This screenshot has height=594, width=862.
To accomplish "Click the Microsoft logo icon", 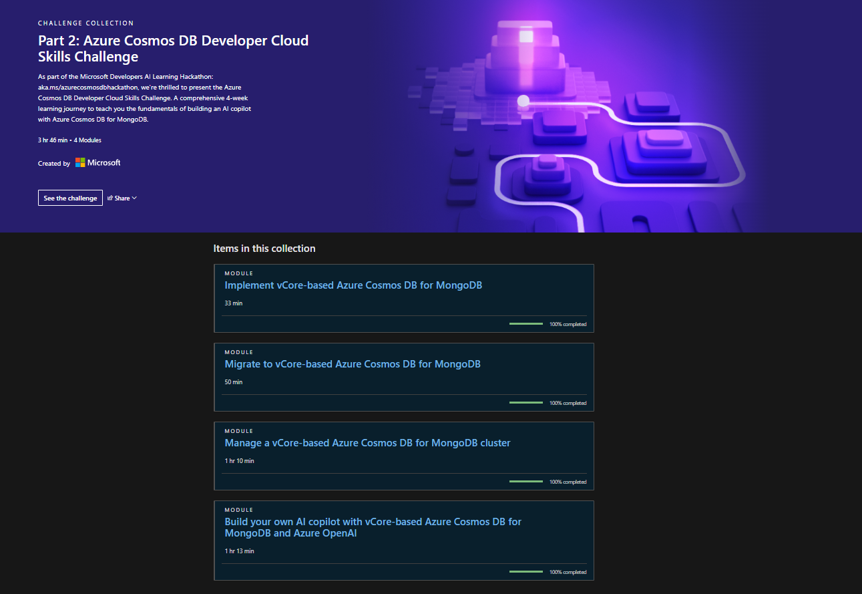I will coord(80,162).
